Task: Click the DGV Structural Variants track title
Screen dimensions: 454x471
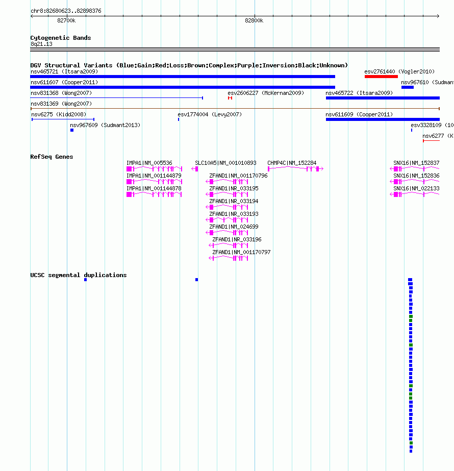Action: tap(189, 65)
